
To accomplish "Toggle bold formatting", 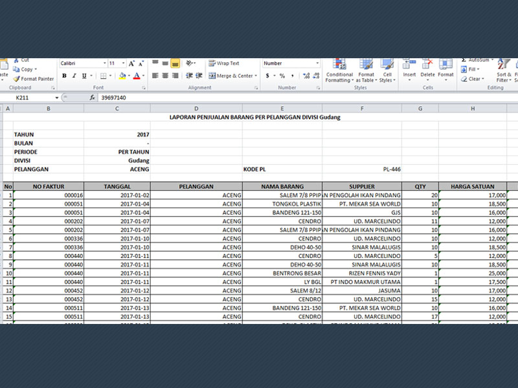I will (64, 76).
